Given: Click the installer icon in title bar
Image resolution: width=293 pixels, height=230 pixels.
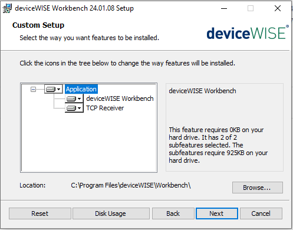Looking at the screenshot, I should 7,8.
